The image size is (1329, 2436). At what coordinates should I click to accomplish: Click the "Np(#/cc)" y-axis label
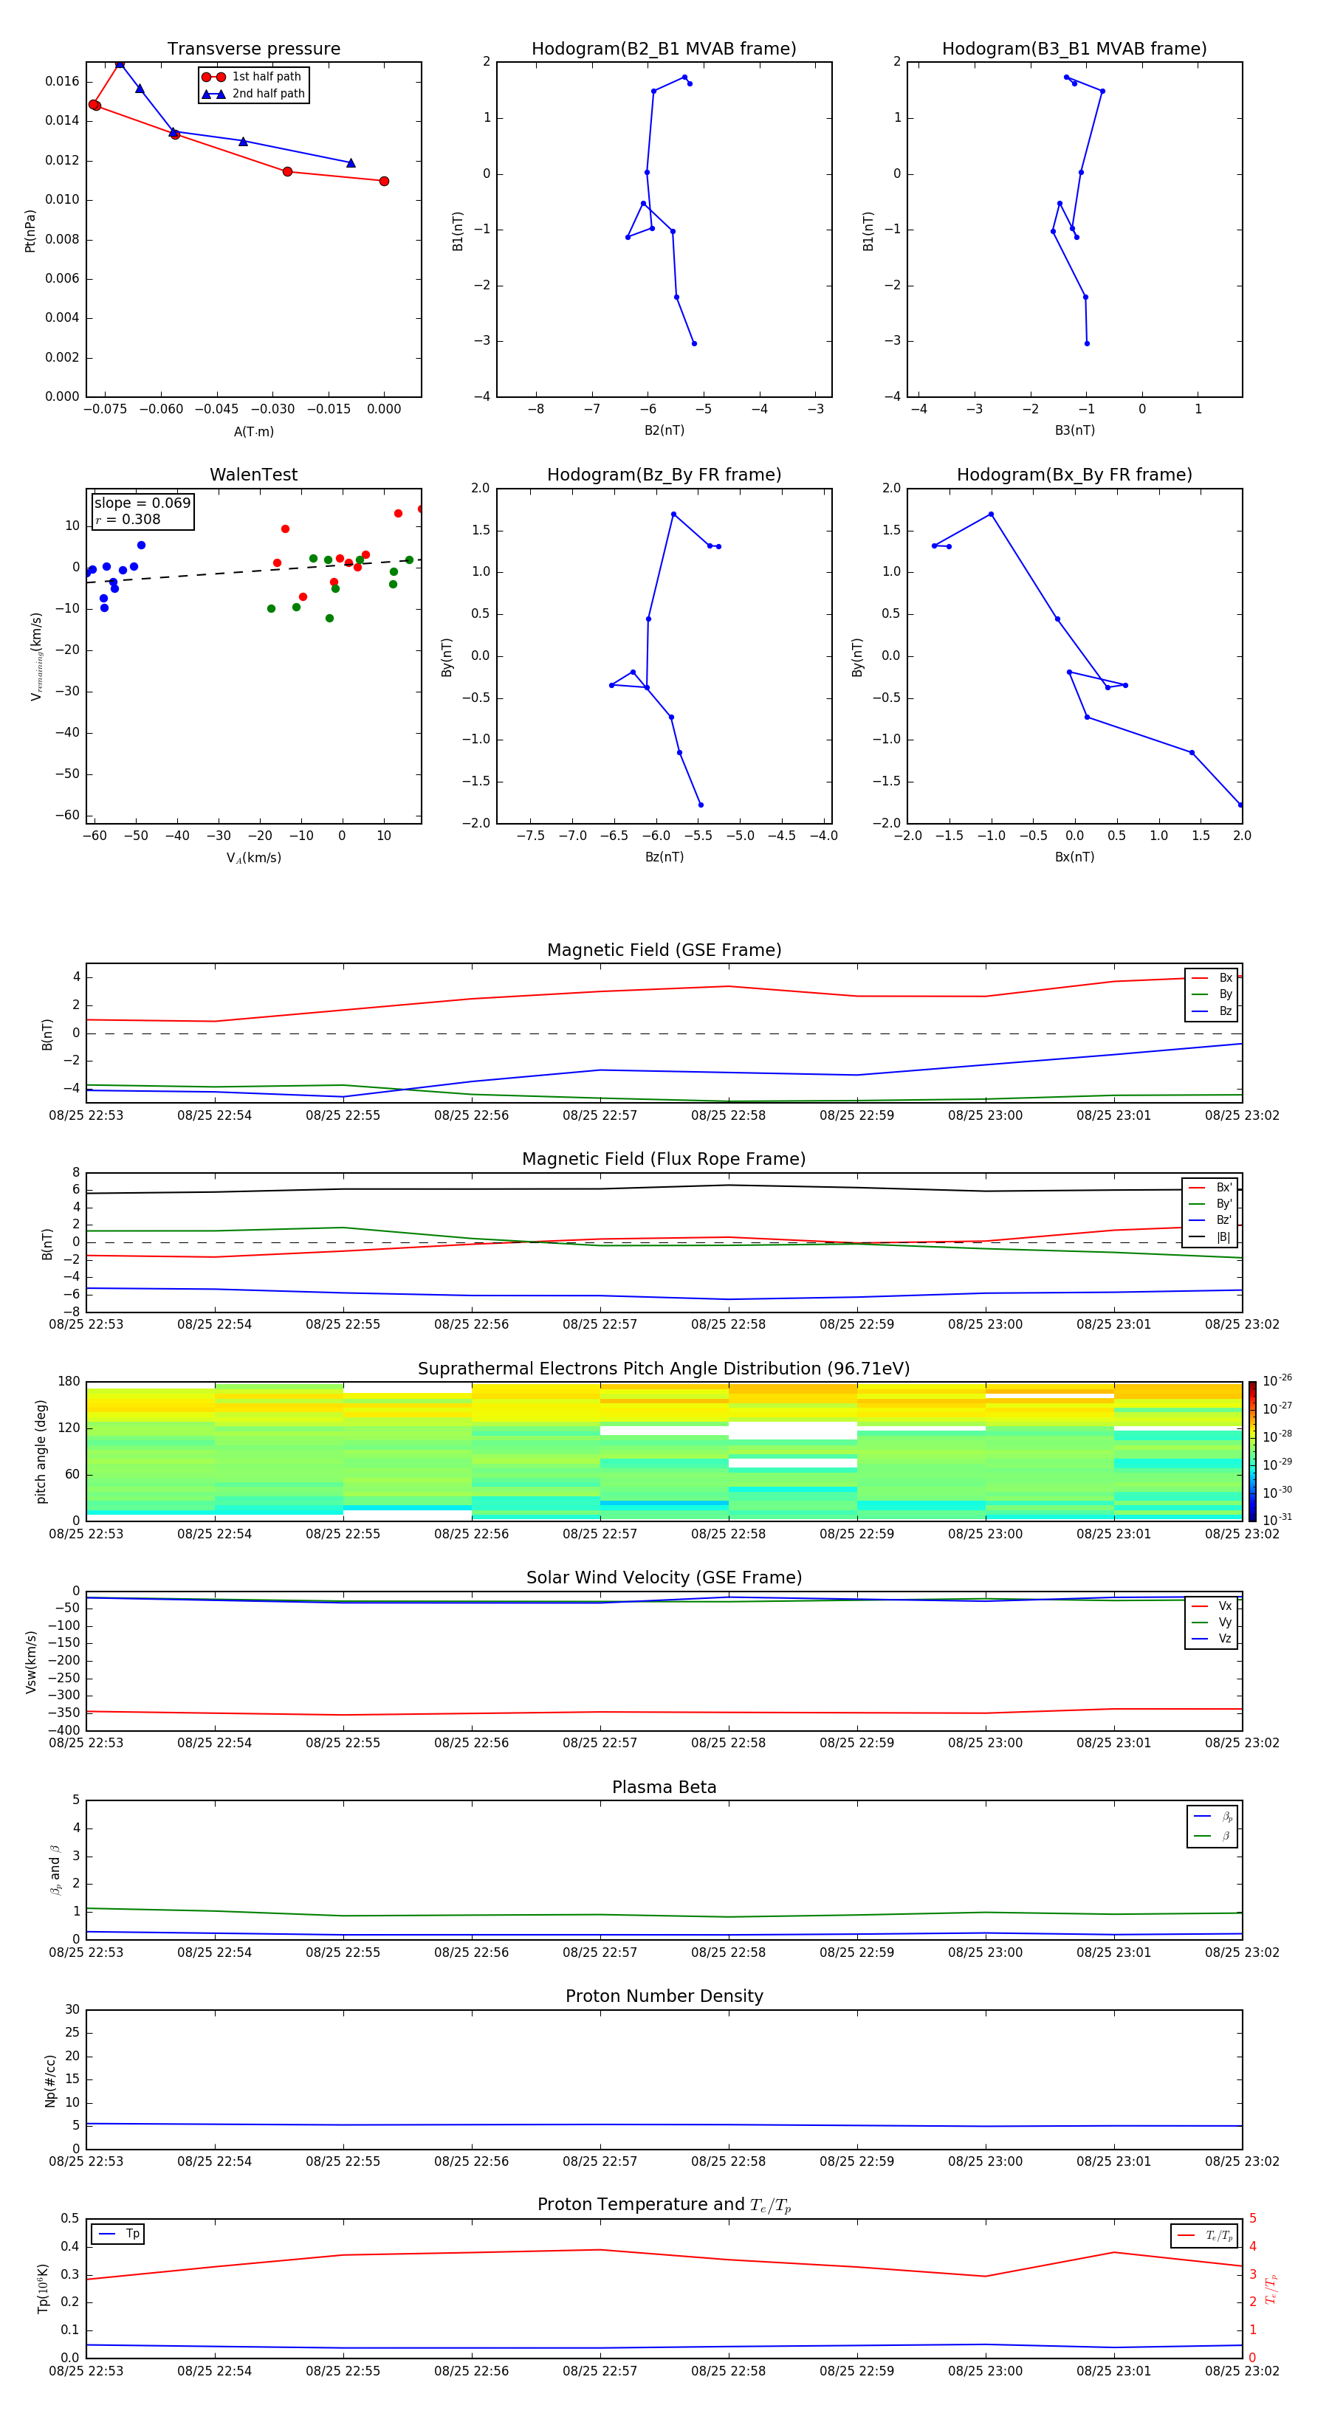[x=50, y=2080]
